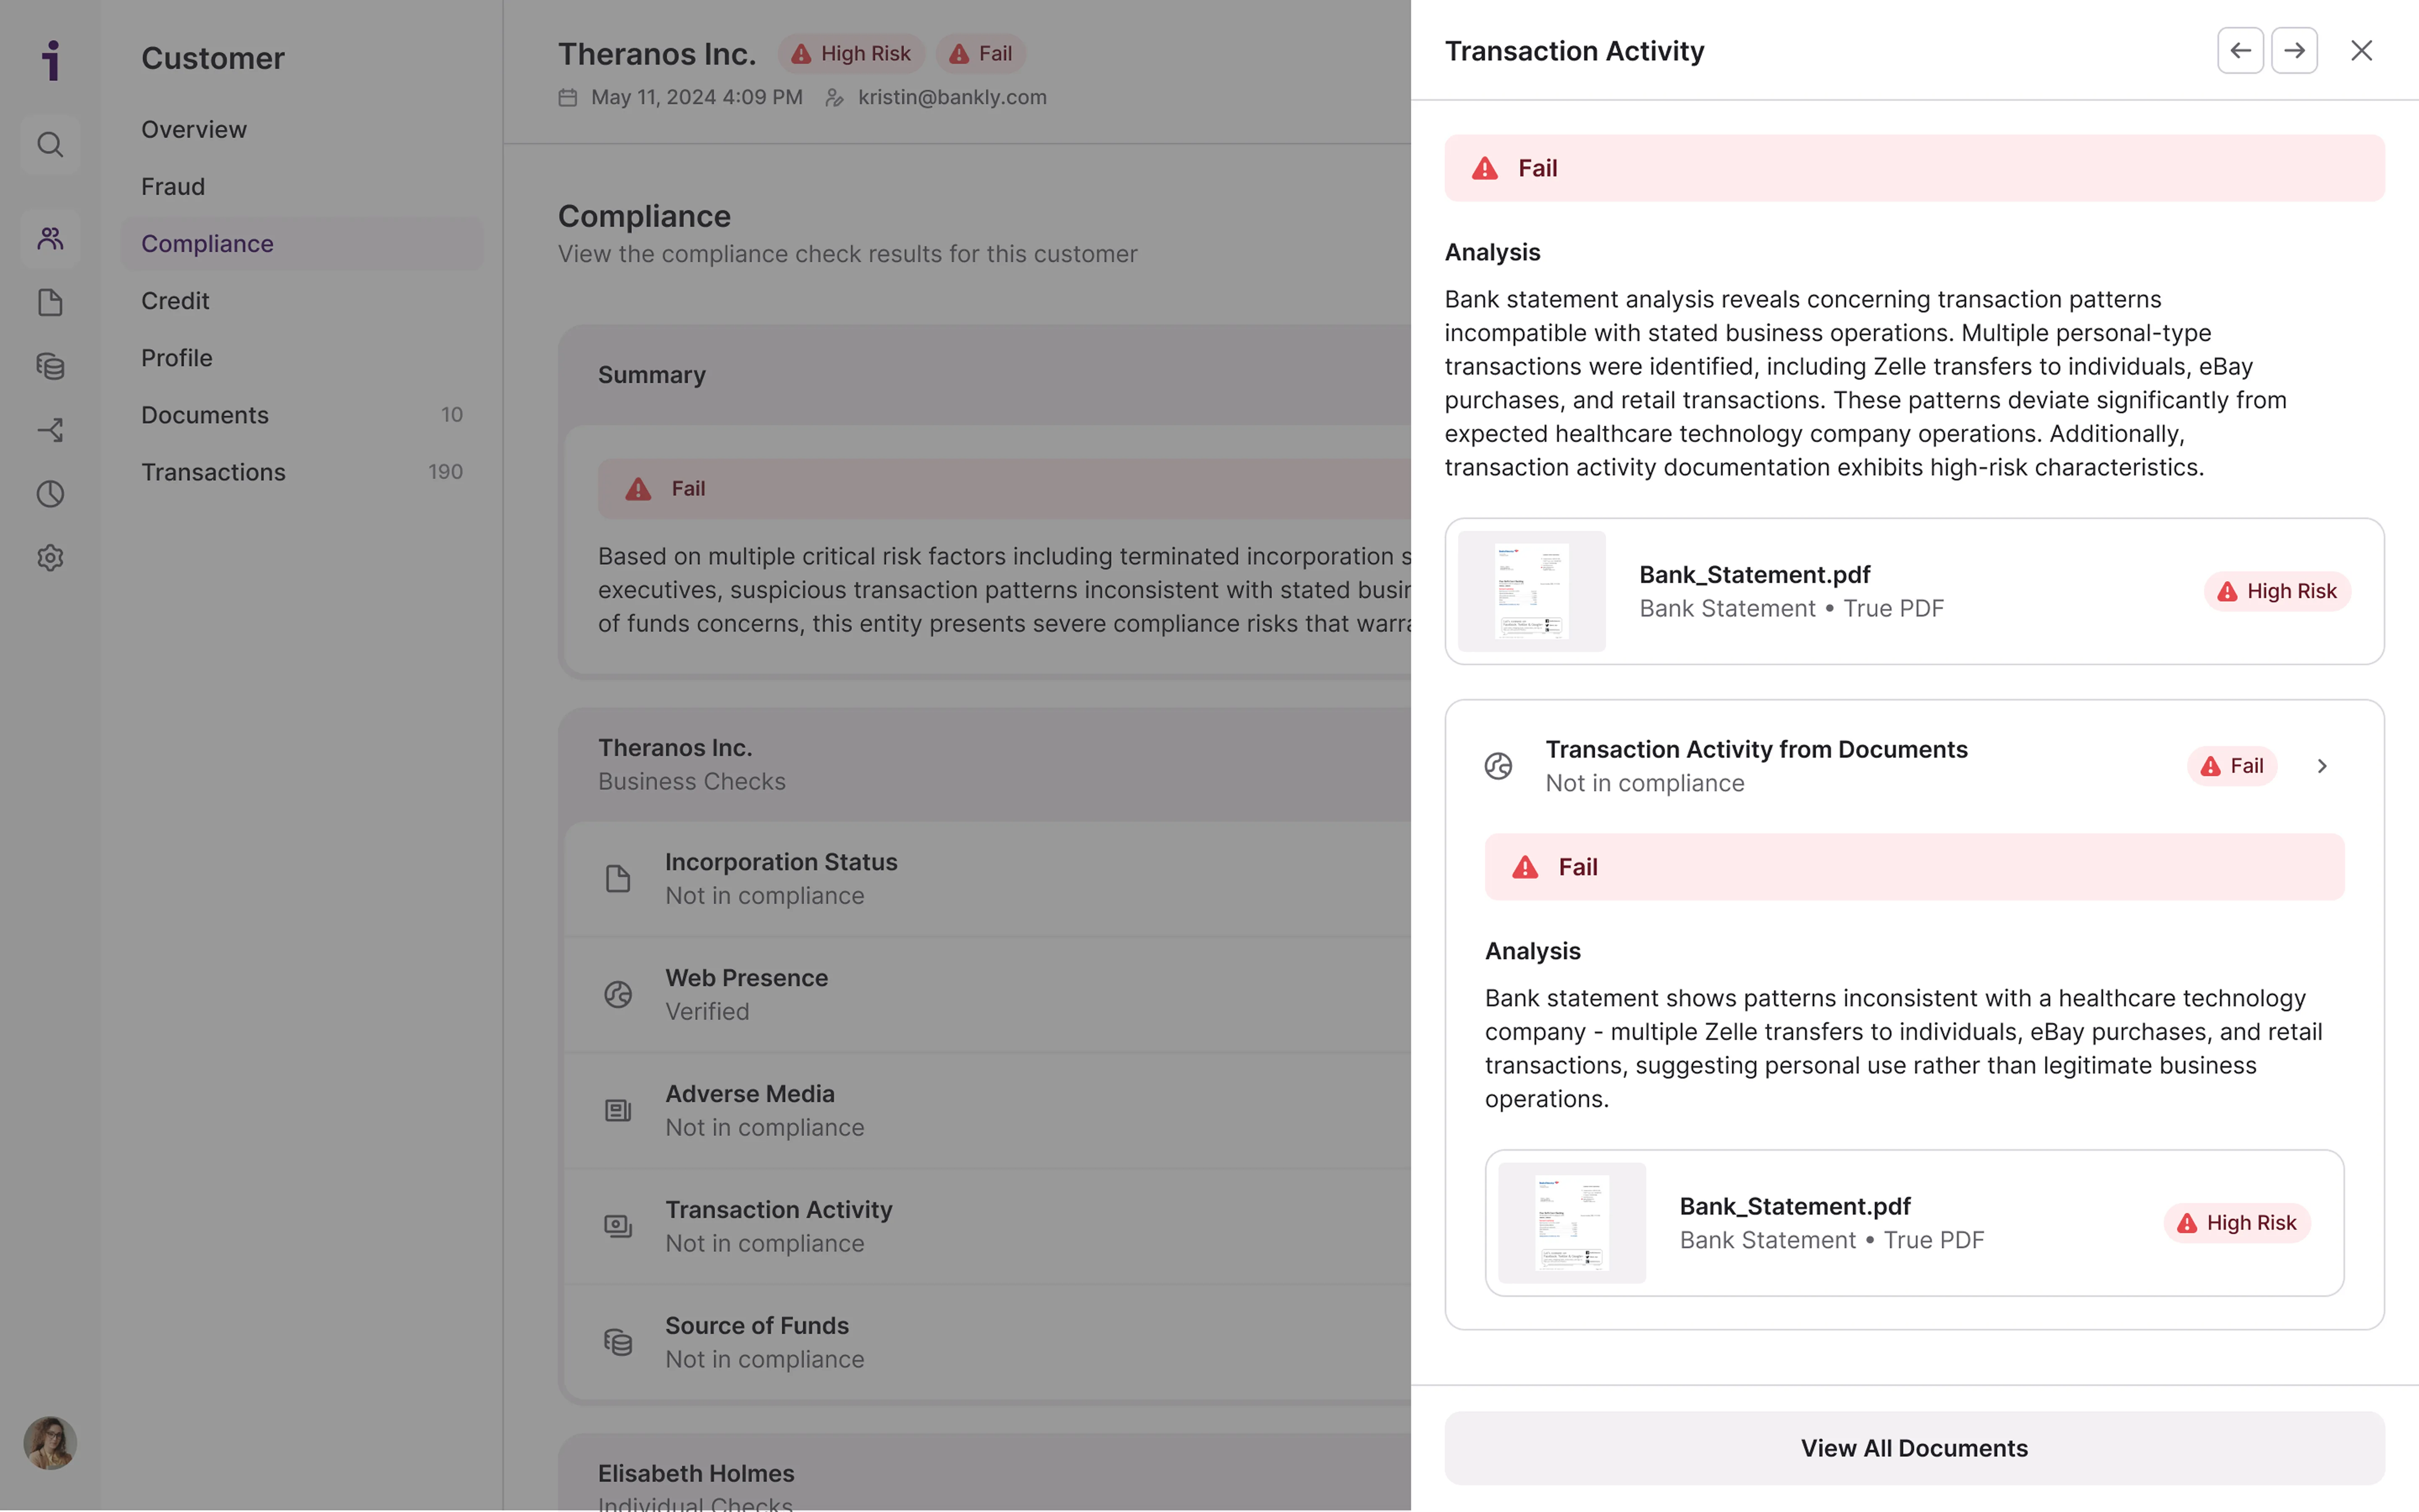This screenshot has width=2419, height=1512.
Task: Click the app logo in the sidebar
Action: click(x=51, y=60)
